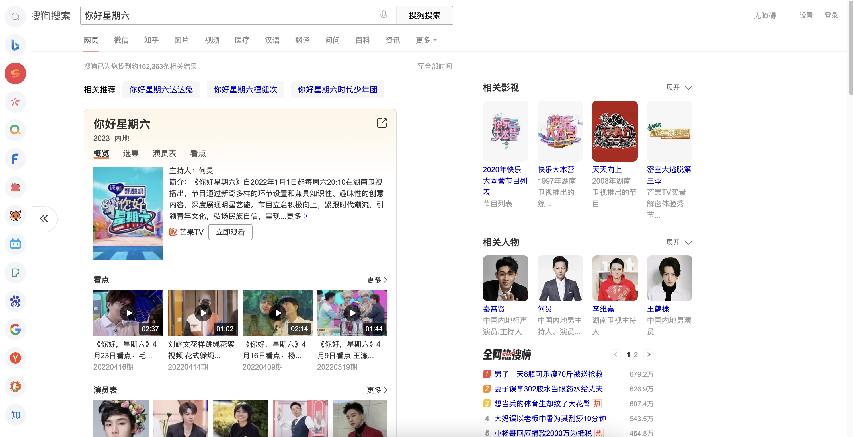Image resolution: width=853 pixels, height=437 pixels.
Task: Open Google search from the sidebar
Action: (15, 329)
